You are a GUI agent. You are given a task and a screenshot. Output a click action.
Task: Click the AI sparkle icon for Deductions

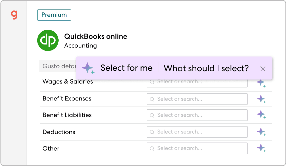[x=261, y=132]
